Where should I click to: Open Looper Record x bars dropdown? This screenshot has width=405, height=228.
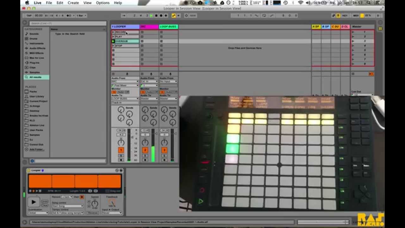pos(66,197)
